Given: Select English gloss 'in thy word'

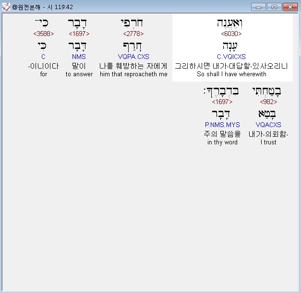Looking at the screenshot, I should pyautogui.click(x=222, y=142).
